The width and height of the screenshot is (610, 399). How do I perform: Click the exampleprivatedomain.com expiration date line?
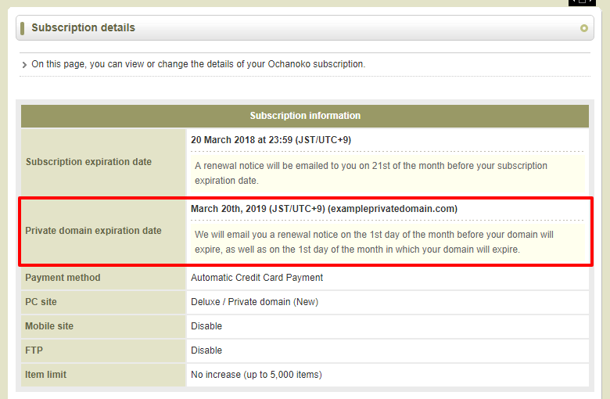324,209
